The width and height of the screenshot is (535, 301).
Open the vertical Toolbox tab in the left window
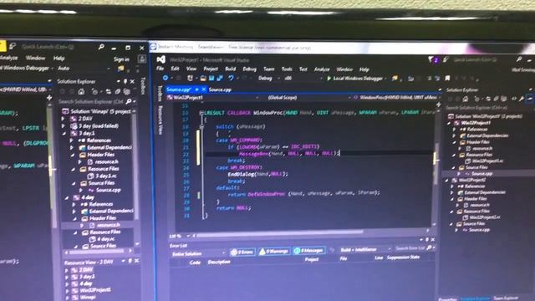point(143,86)
